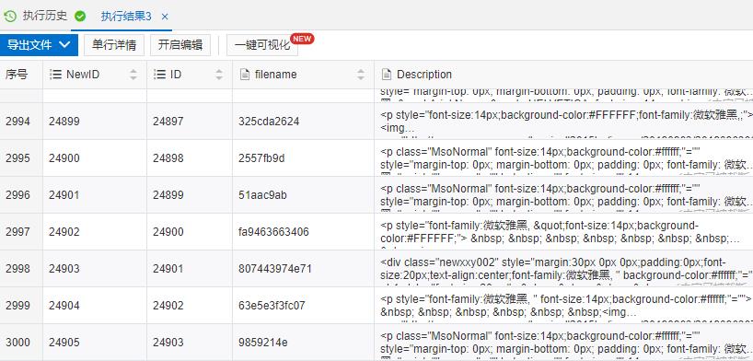Click ID cell in row 2997
This screenshot has width=753, height=361.
[190, 232]
